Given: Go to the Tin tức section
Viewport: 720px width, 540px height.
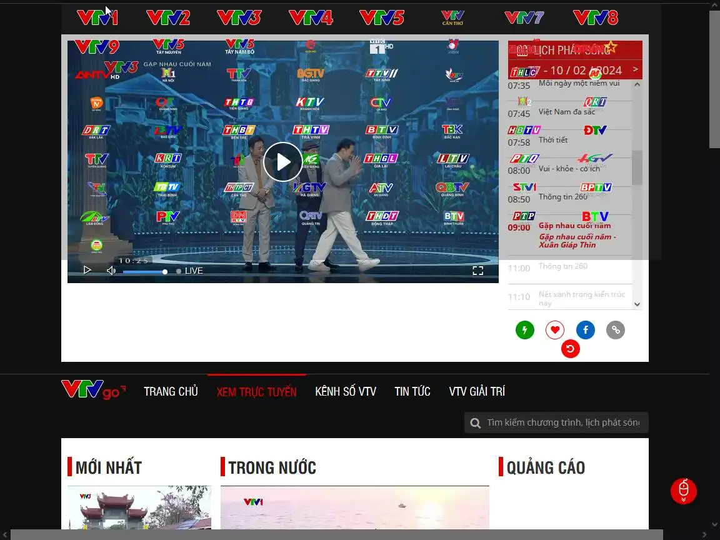Looking at the screenshot, I should point(412,391).
